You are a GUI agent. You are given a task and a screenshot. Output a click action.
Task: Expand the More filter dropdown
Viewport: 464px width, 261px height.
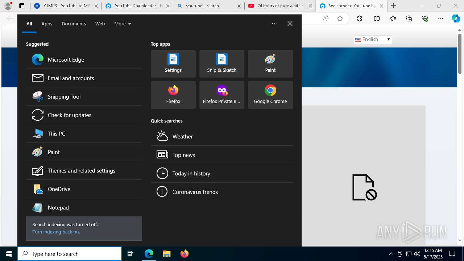tap(123, 24)
